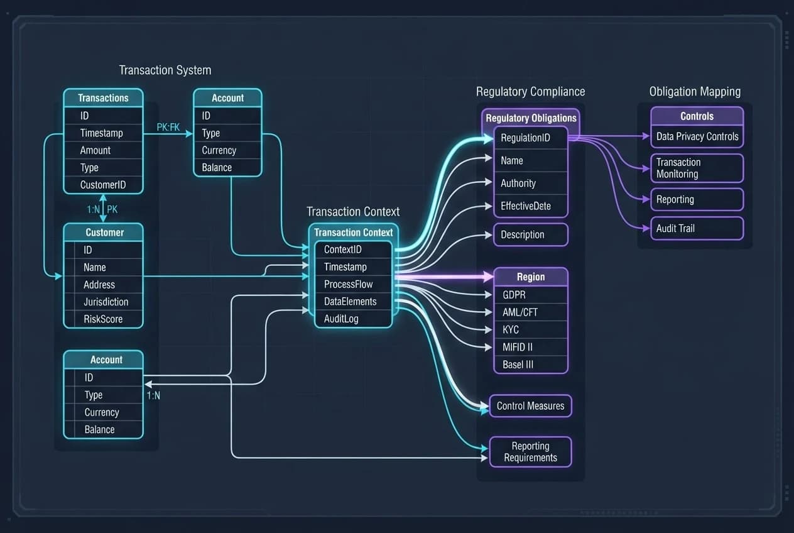Click Name field under Regulatory Obligations

[531, 161]
